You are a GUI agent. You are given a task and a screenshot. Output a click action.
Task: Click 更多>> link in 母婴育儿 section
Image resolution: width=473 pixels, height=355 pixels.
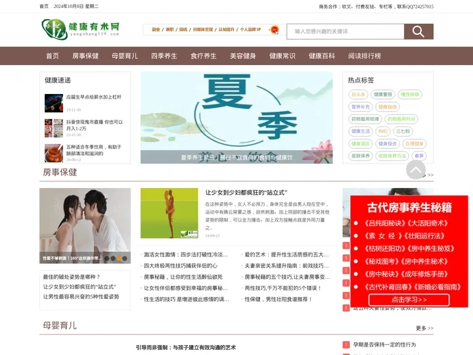pos(424,328)
